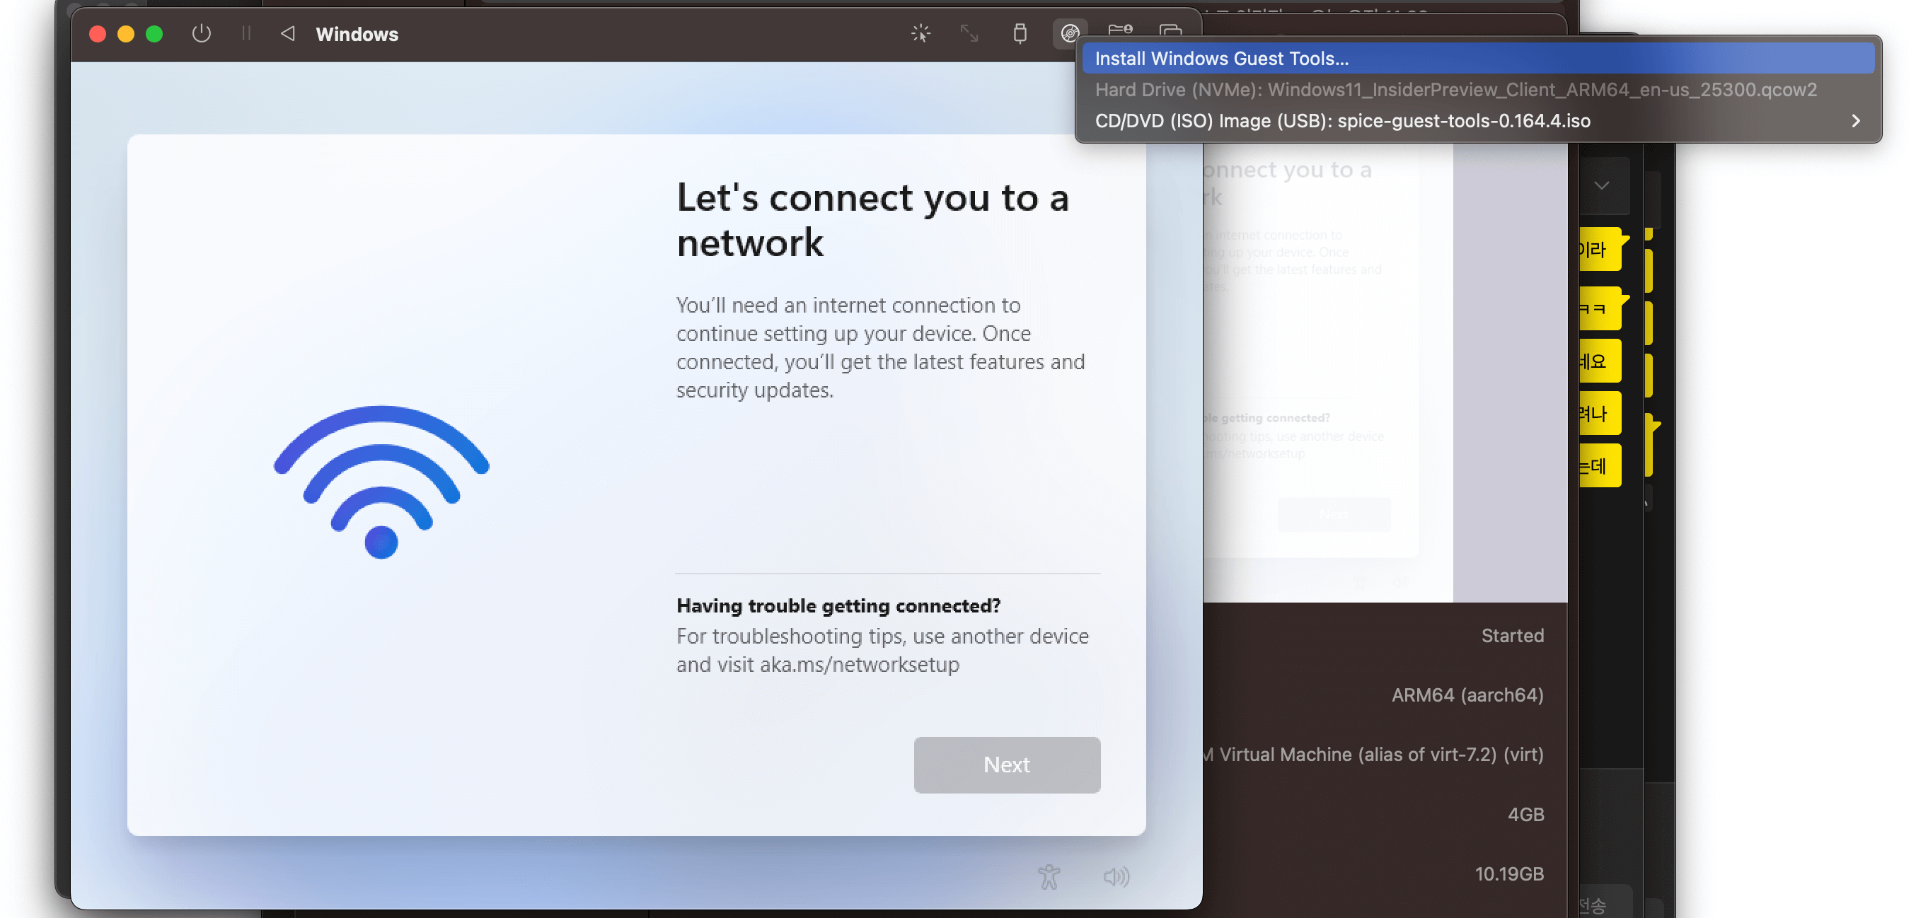Viewport: 1916px width, 918px height.
Task: Toggle capture mouse cursor icon
Action: (920, 33)
